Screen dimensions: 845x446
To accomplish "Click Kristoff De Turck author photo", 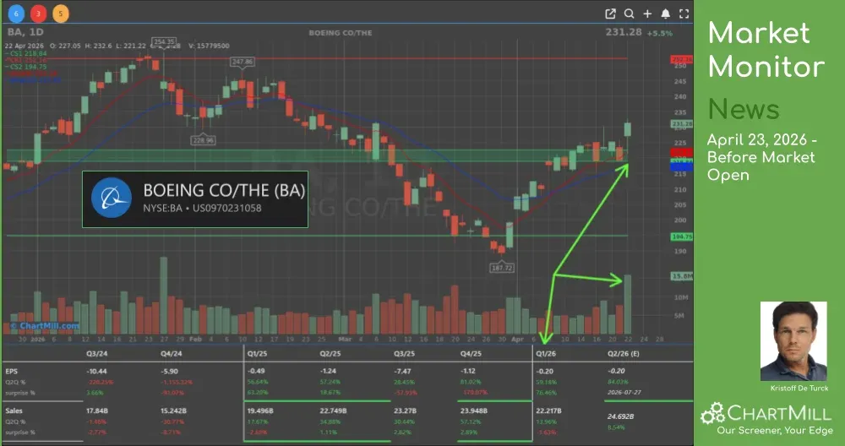I will [793, 341].
